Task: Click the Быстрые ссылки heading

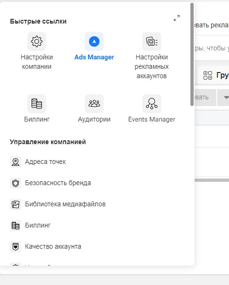Action: 38,22
